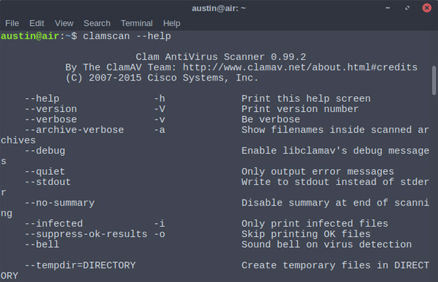This screenshot has width=438, height=282.
Task: Click the '--suppress-ok-results' option text
Action: pos(86,234)
